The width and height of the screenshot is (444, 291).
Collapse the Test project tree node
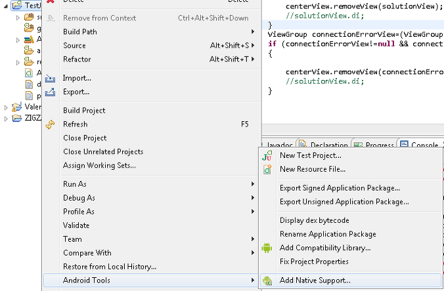coord(6,6)
